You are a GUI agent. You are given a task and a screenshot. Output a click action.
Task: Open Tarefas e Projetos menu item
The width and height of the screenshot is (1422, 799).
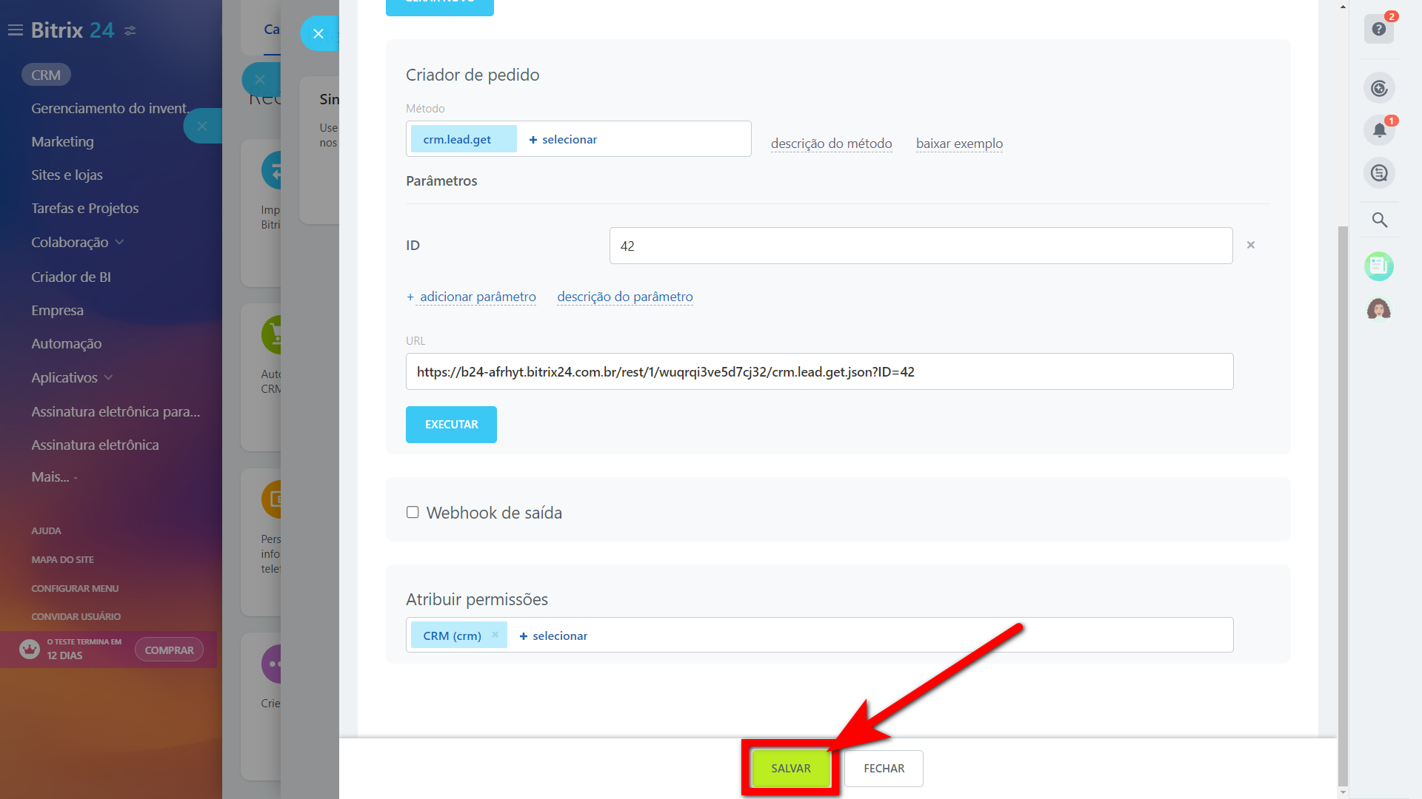[x=84, y=208]
